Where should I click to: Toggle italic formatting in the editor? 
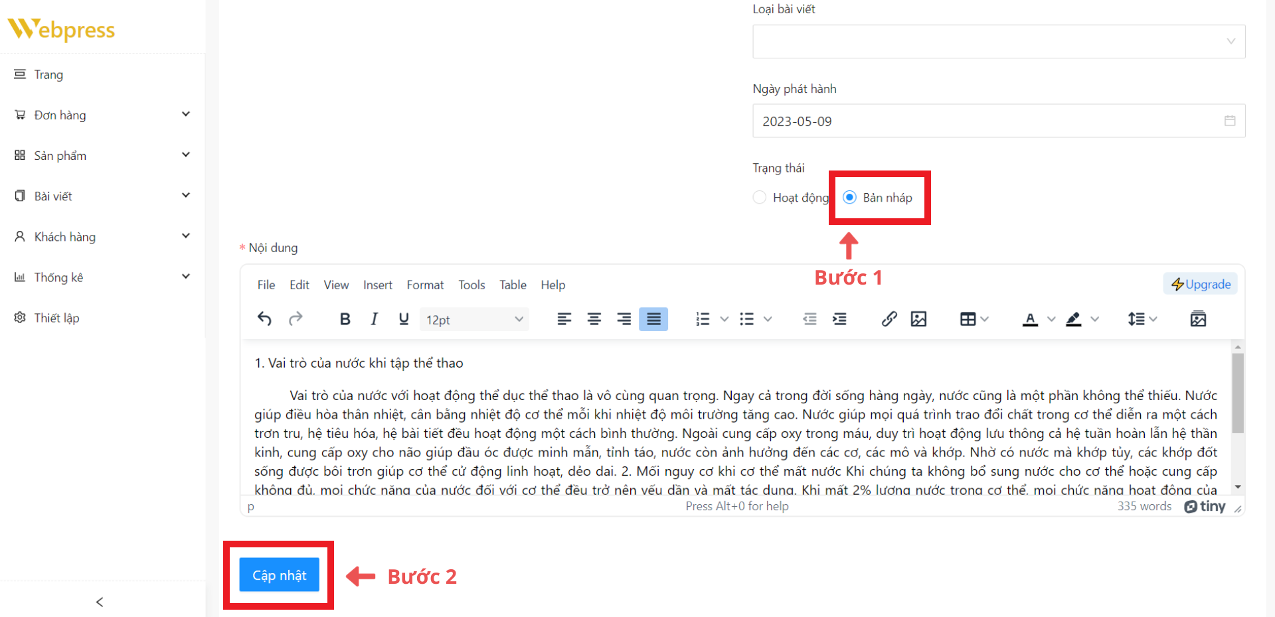click(374, 319)
